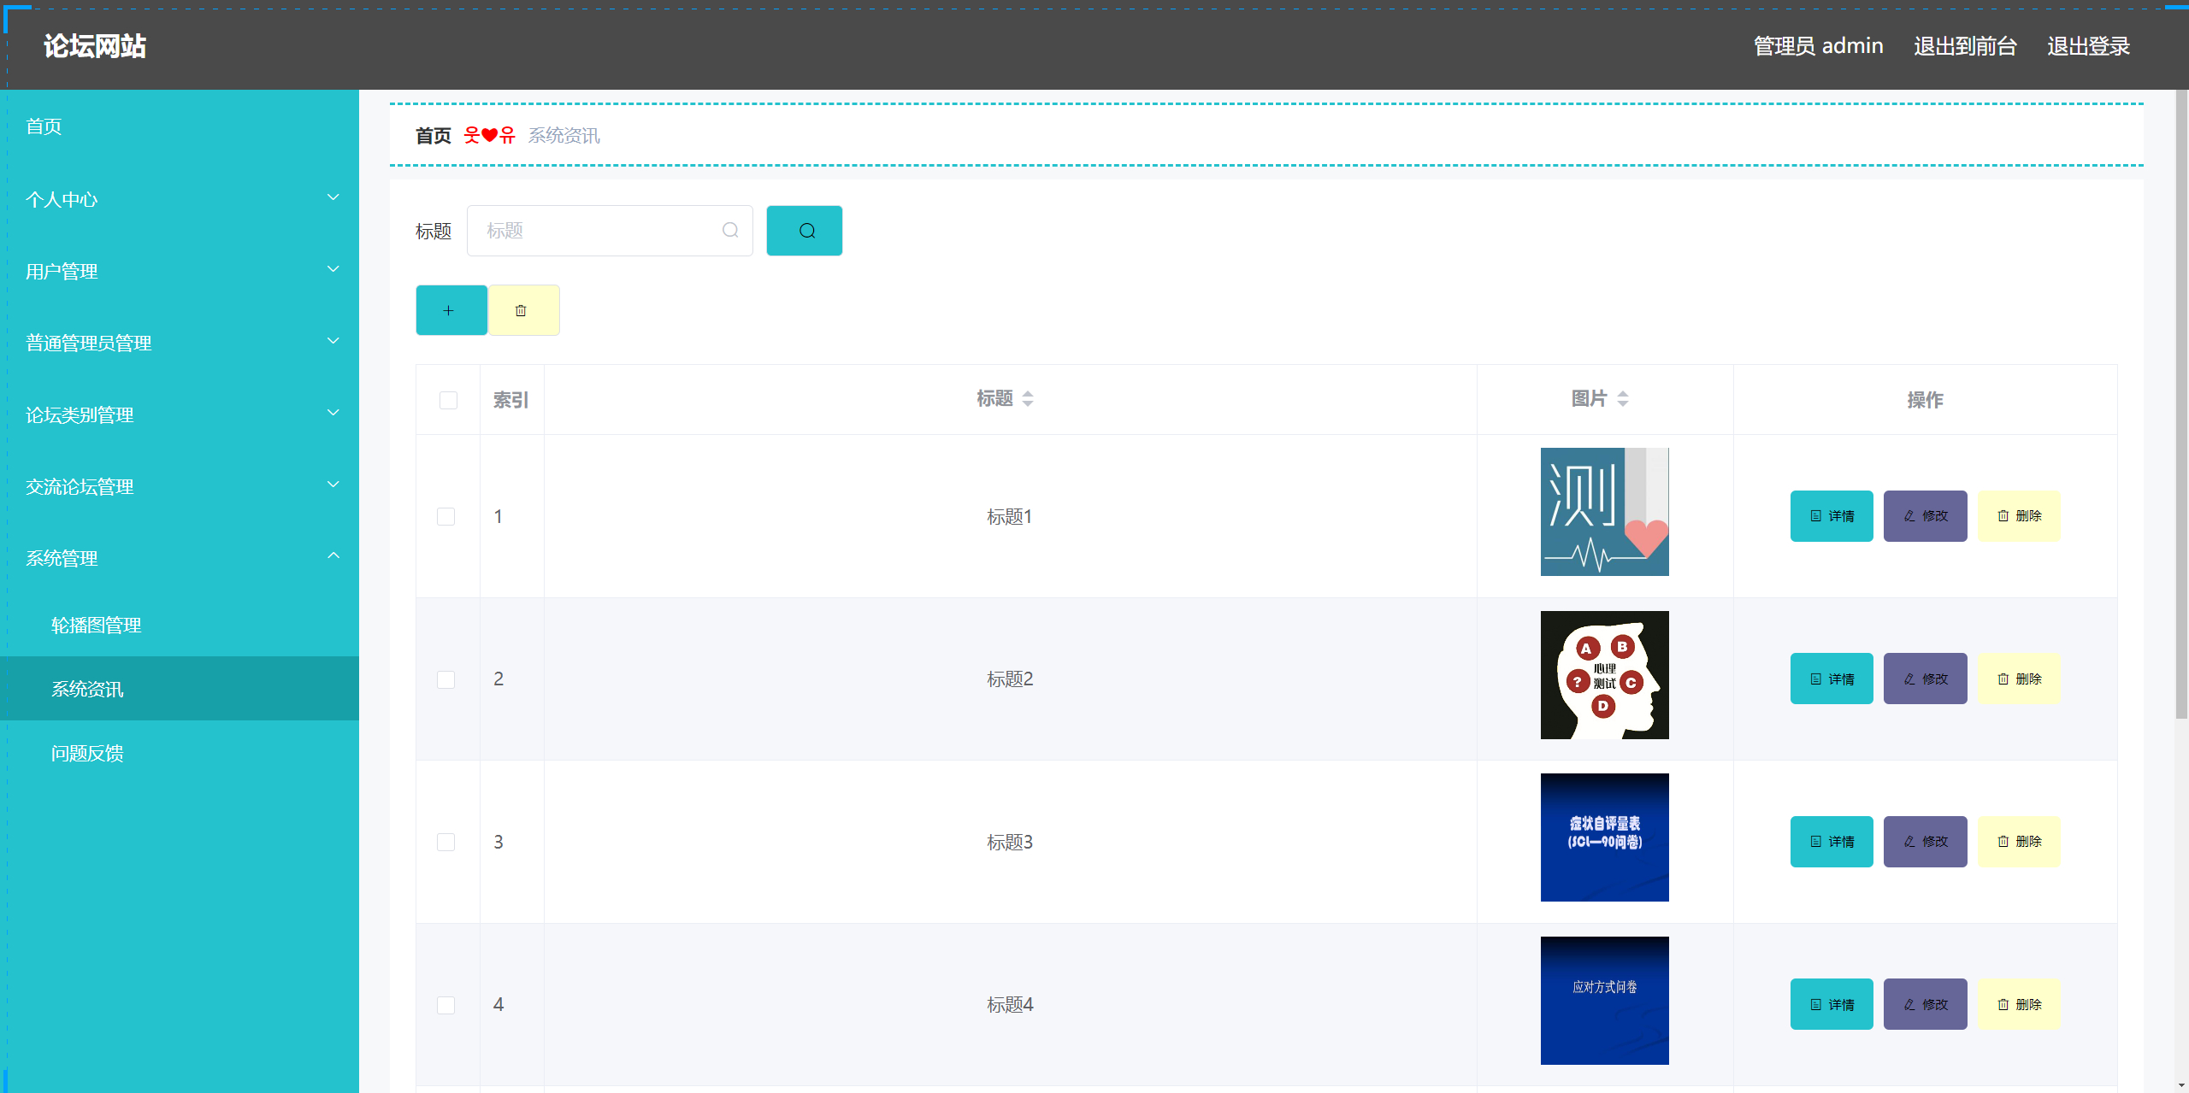Click the sort arrows on 图片 column
Image resolution: width=2189 pixels, height=1093 pixels.
click(x=1622, y=399)
